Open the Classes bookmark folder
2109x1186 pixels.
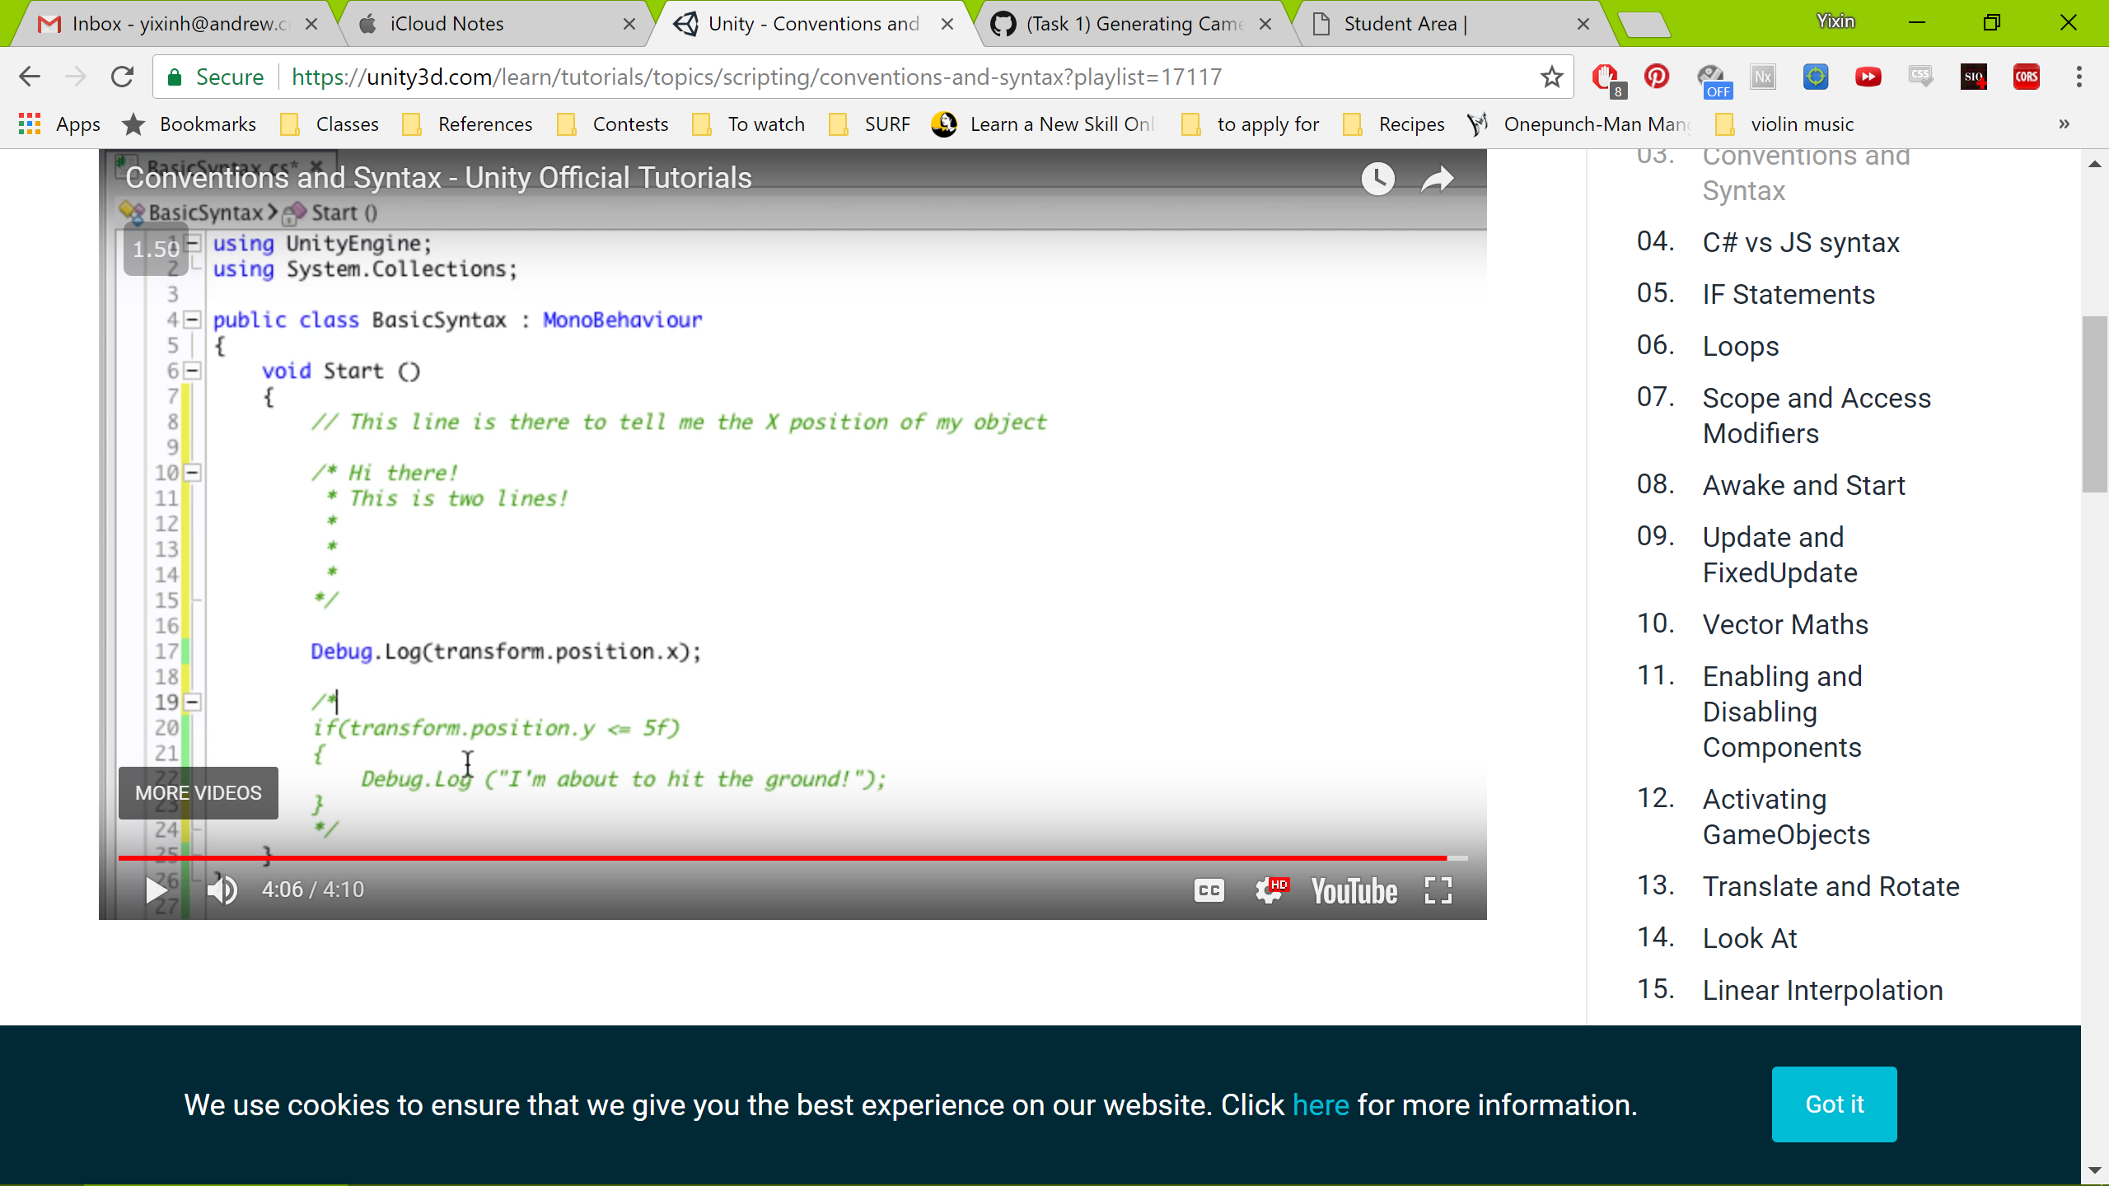[x=330, y=124]
